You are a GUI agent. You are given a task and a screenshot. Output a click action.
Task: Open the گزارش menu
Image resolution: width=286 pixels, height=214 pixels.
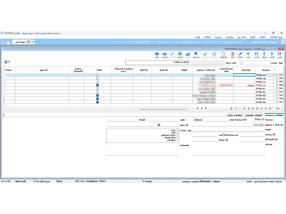click(x=252, y=37)
